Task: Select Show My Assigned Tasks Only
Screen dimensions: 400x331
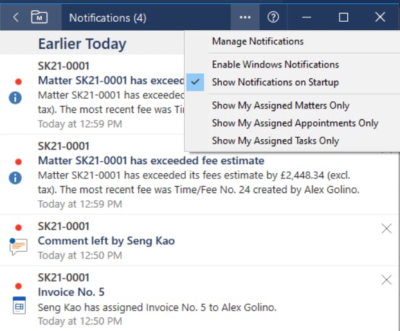Action: [x=275, y=140]
